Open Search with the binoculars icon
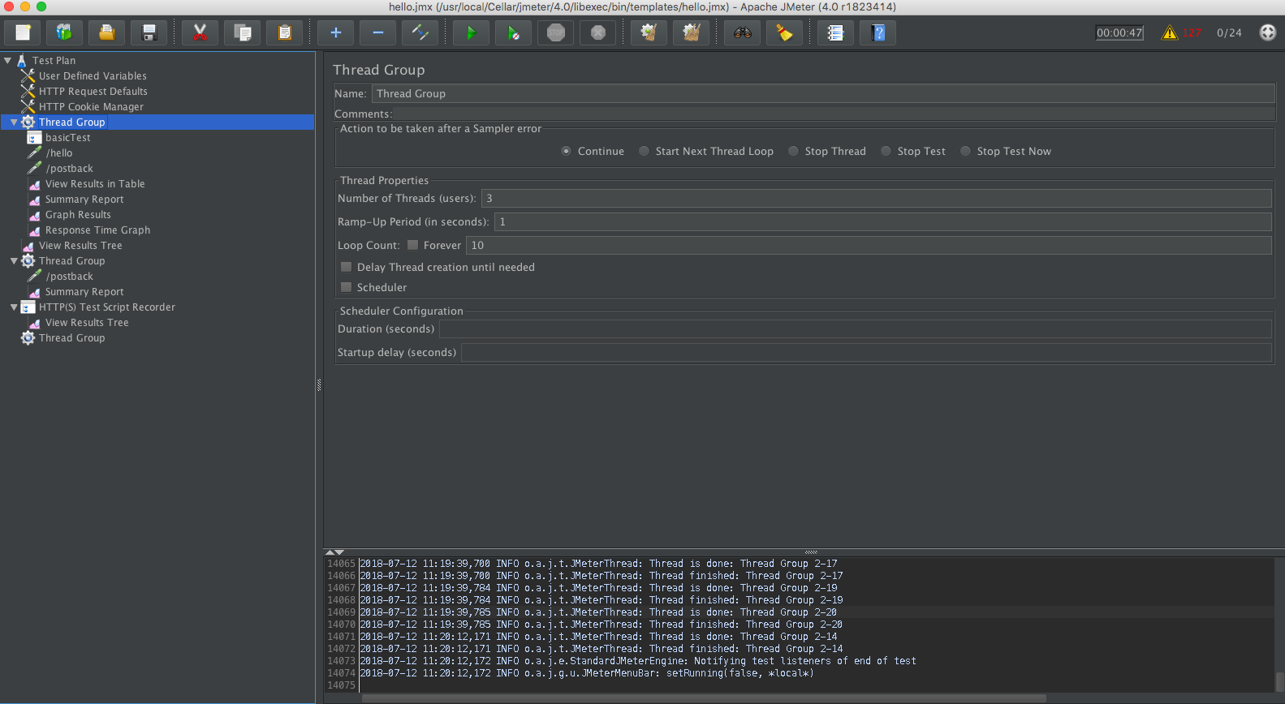The height and width of the screenshot is (704, 1285). (x=742, y=32)
